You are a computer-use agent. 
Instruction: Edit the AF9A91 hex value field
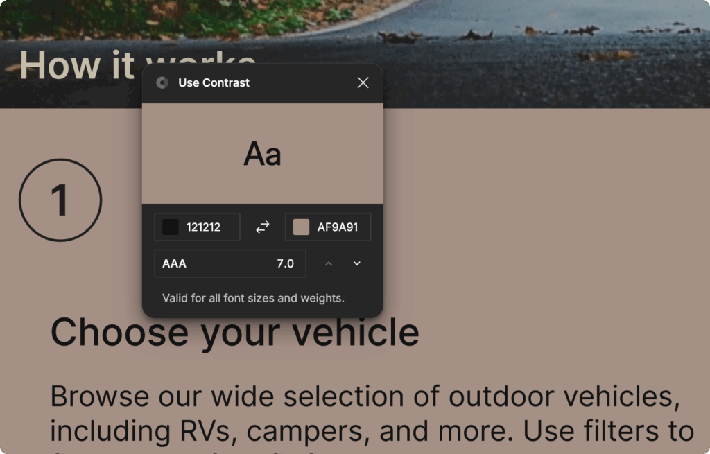[x=338, y=227]
